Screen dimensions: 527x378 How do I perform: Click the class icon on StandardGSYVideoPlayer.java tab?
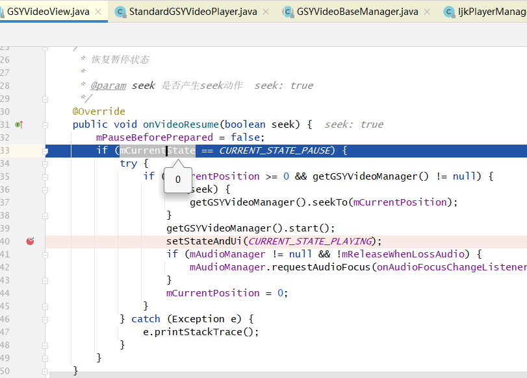click(120, 11)
